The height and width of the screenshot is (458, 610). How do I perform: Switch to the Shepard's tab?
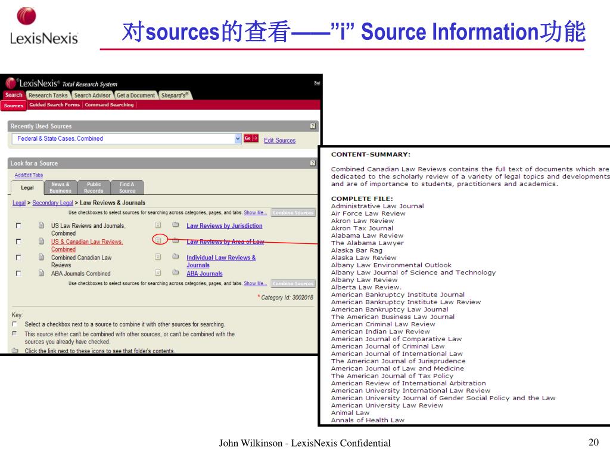(x=175, y=95)
